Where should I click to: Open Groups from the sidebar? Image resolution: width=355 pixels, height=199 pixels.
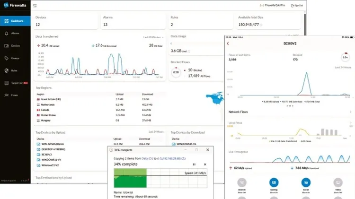[15, 58]
